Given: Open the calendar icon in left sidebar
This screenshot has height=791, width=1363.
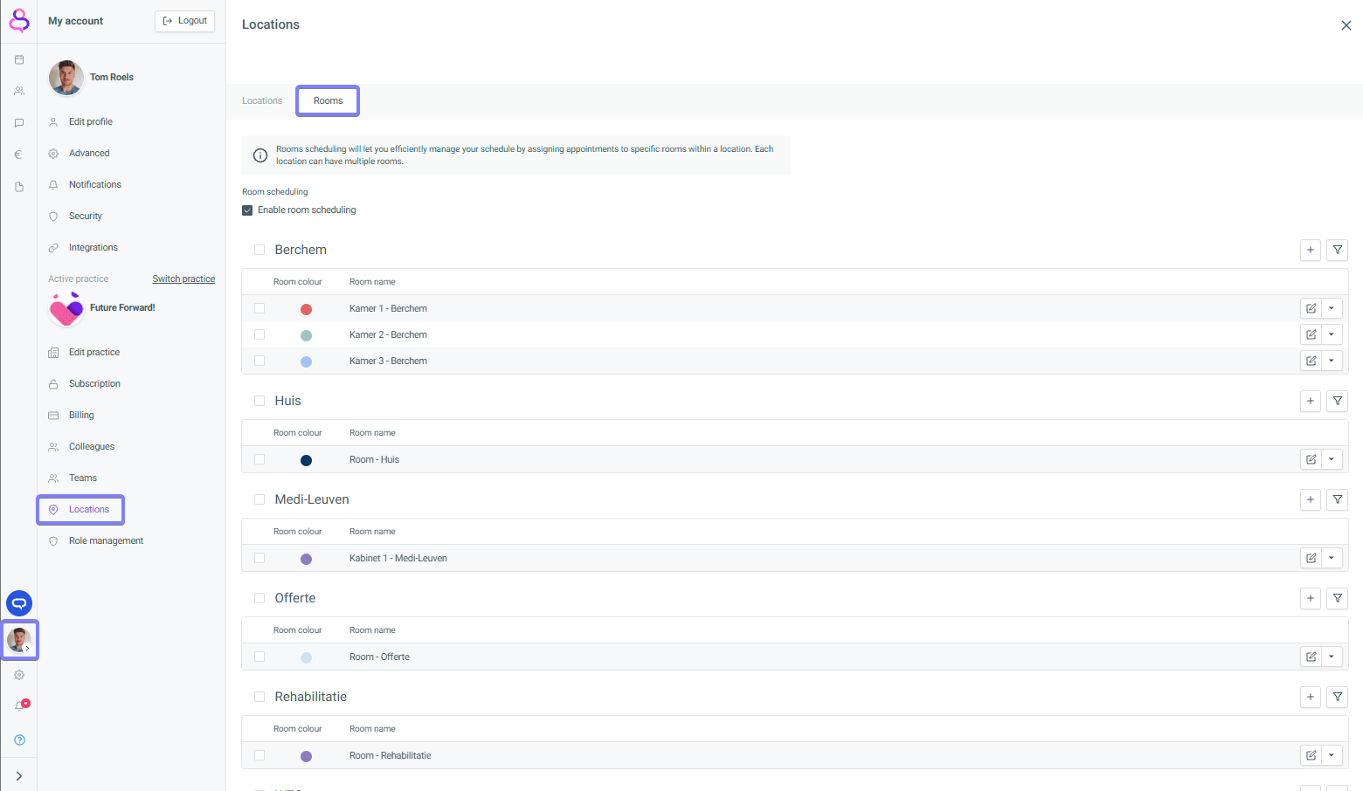Looking at the screenshot, I should tap(19, 59).
